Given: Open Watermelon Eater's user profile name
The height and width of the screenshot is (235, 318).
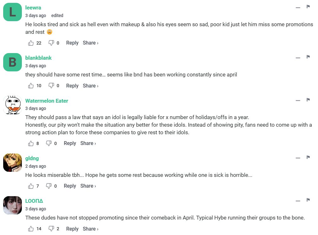Looking at the screenshot, I should 47,101.
